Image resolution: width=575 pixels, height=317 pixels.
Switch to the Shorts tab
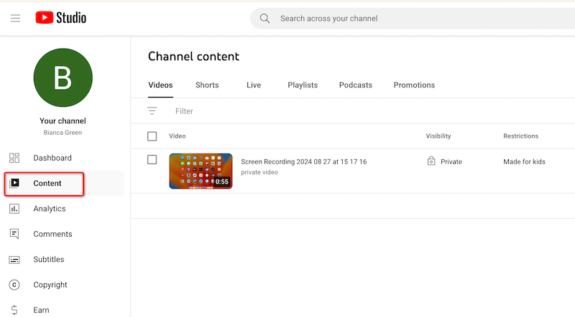[x=207, y=85]
